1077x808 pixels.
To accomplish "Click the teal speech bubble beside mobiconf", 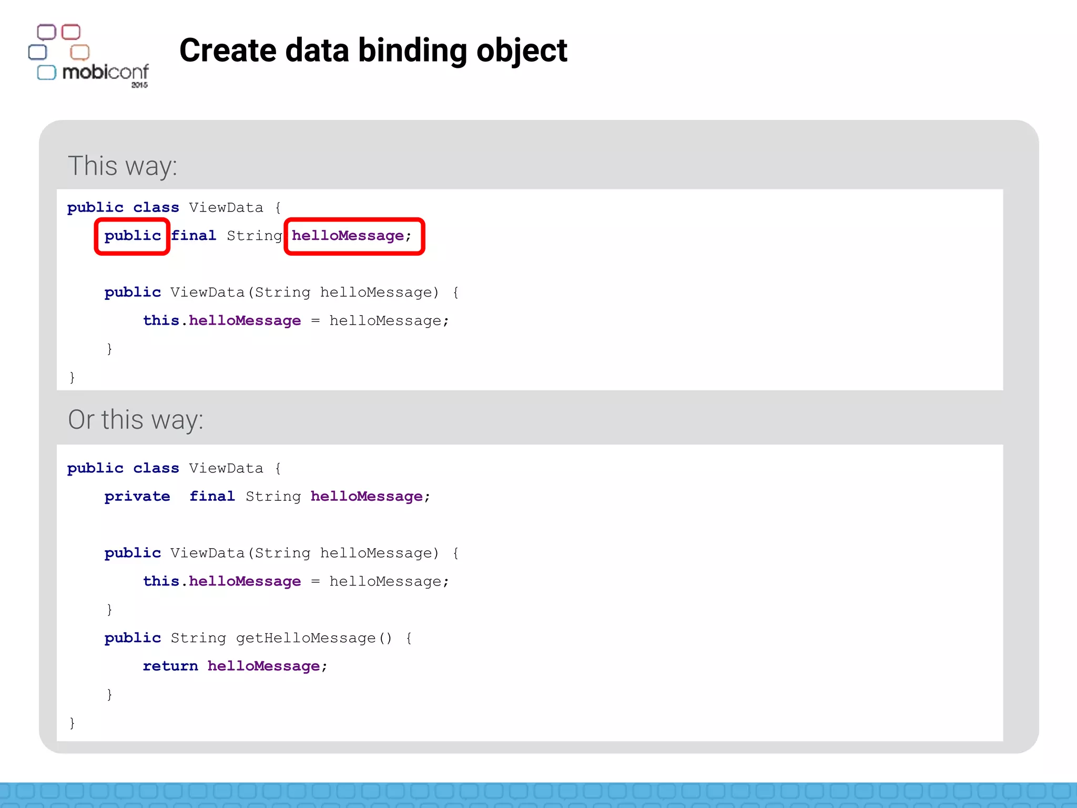I will [47, 73].
